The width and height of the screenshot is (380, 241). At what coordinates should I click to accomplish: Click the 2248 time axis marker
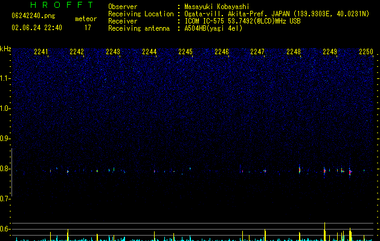click(x=294, y=52)
